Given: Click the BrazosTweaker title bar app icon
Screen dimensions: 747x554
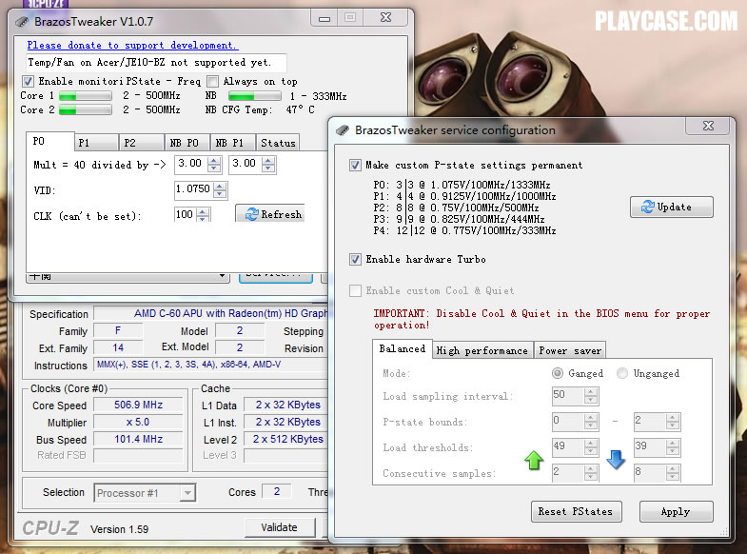Looking at the screenshot, I should (x=22, y=22).
